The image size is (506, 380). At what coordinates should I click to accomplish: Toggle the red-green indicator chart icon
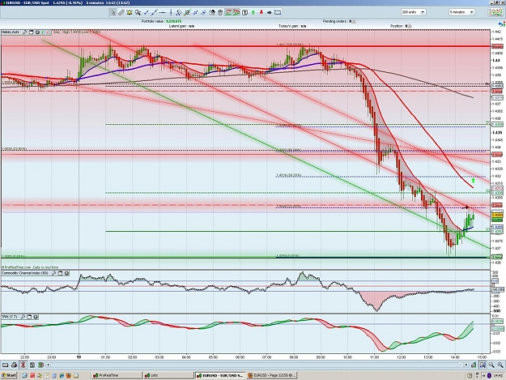click(228, 13)
